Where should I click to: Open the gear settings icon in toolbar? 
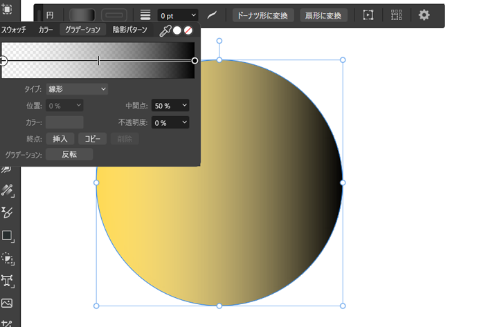[x=424, y=15]
